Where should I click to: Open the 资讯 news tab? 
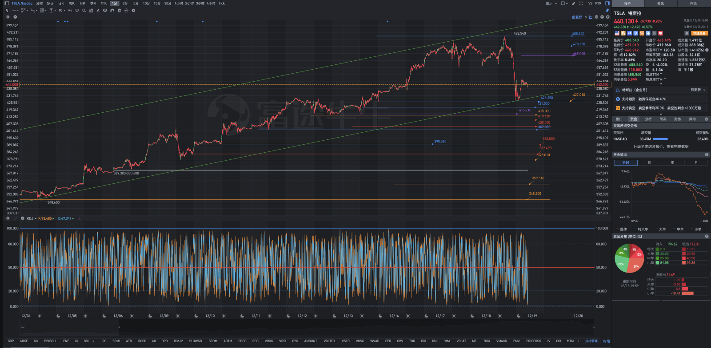[660, 3]
